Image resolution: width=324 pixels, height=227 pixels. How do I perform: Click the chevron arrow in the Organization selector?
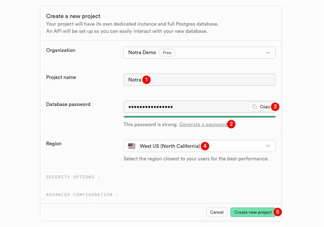pyautogui.click(x=268, y=53)
